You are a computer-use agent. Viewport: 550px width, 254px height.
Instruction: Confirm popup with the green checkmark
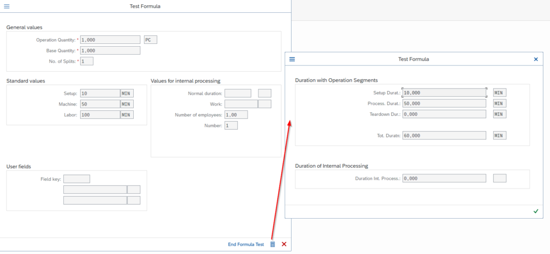pyautogui.click(x=535, y=211)
